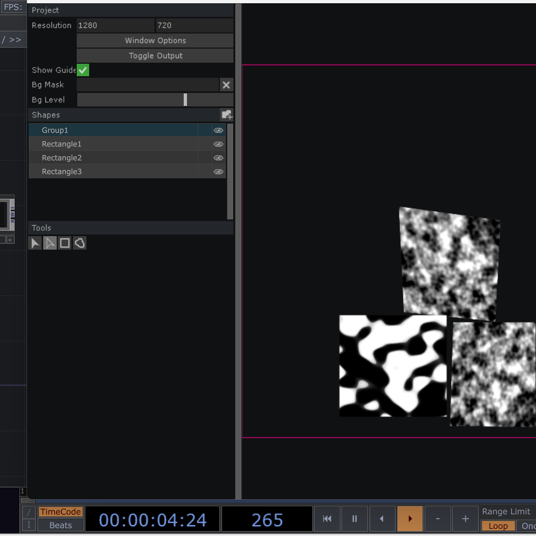Pause the playback
The height and width of the screenshot is (536, 536).
354,518
